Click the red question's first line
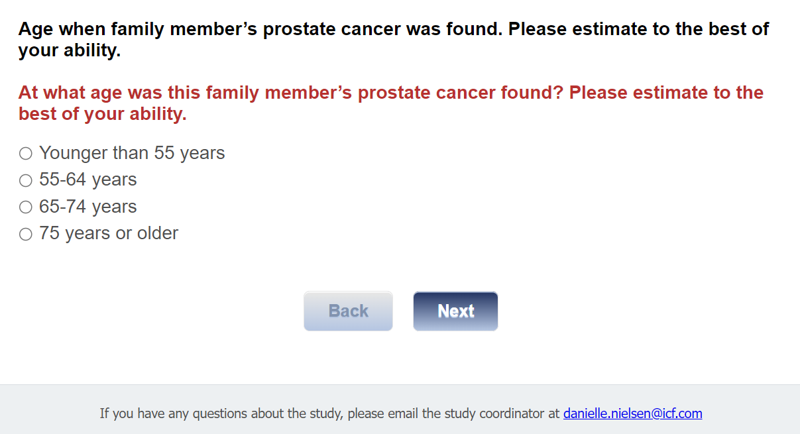Viewport: 800px width, 434px height. (x=391, y=93)
